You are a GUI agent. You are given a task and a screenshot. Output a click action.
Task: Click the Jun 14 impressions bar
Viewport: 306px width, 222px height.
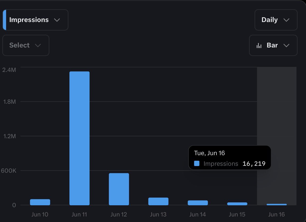tap(198, 203)
